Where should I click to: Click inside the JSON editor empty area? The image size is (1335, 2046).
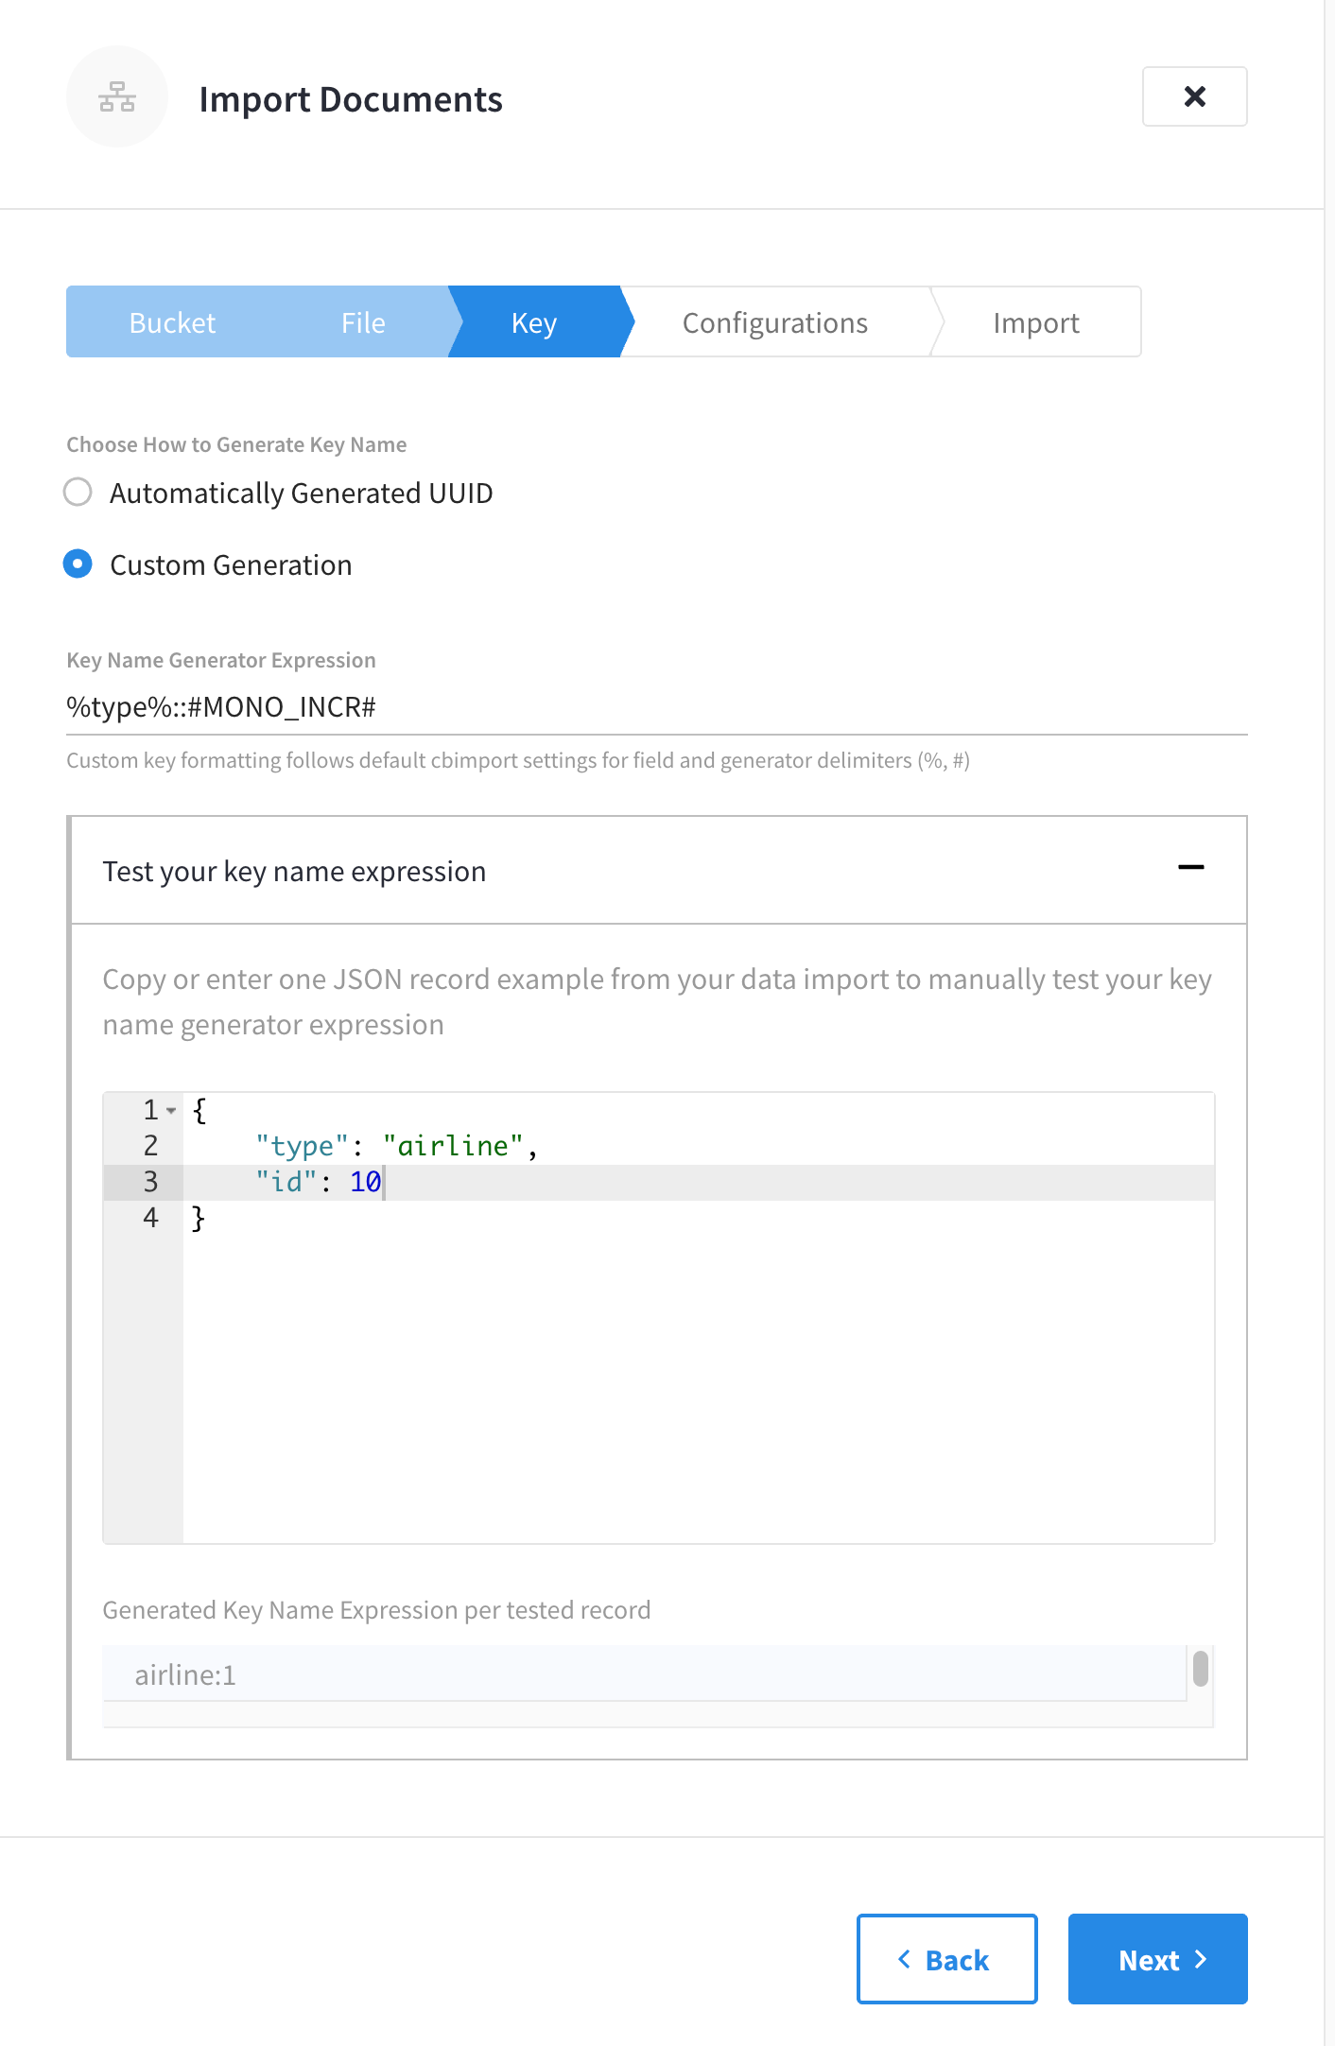tap(698, 1371)
